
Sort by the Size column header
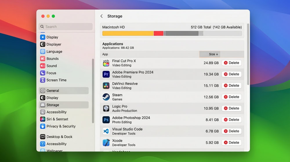click(x=210, y=54)
